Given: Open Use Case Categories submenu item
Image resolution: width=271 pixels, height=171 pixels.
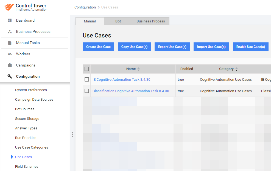Looking at the screenshot, I should click(x=32, y=147).
